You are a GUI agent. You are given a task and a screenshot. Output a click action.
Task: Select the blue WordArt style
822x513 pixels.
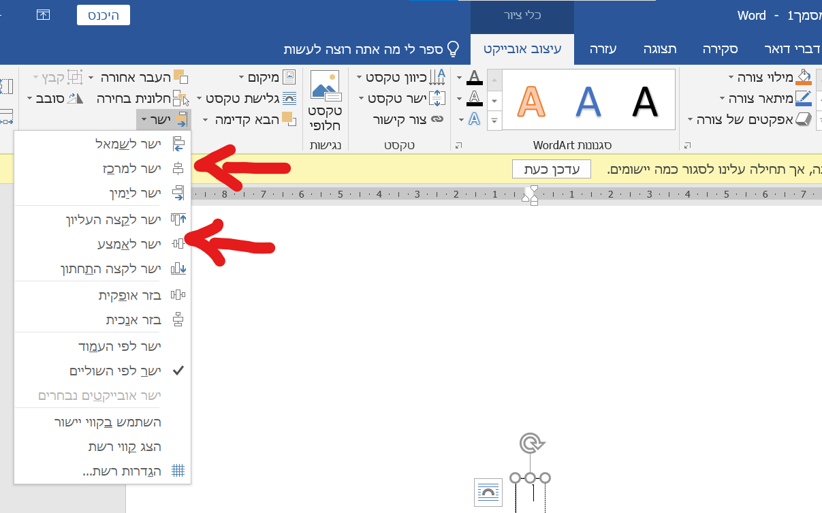click(588, 102)
